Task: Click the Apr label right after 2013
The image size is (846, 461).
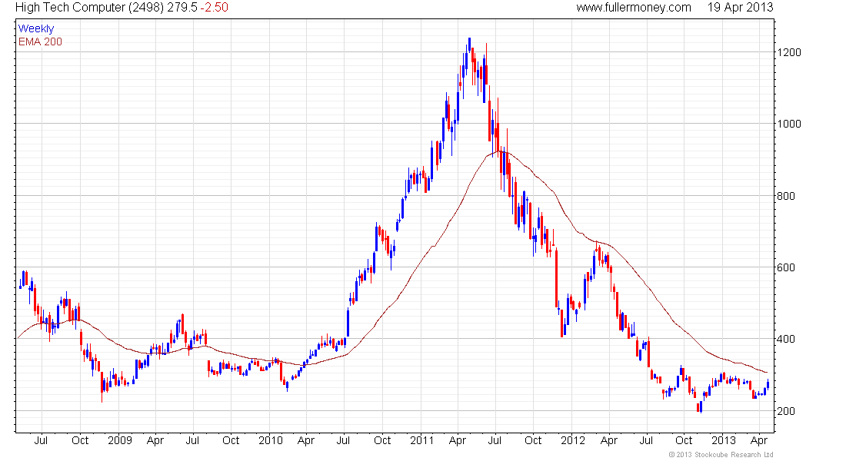Action: coord(759,441)
